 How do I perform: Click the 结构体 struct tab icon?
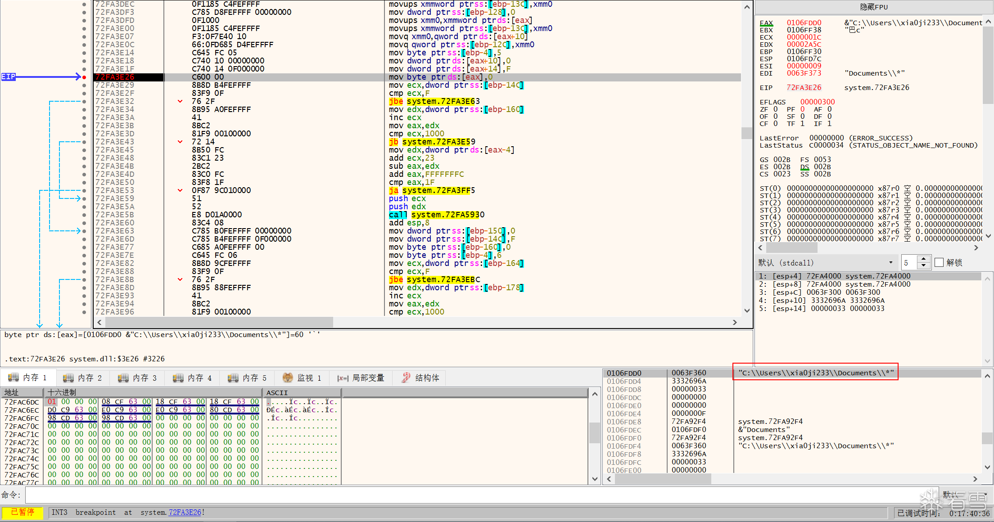(x=406, y=378)
